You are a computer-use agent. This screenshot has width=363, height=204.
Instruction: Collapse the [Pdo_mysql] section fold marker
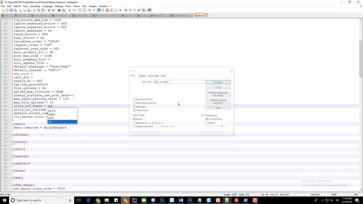[12, 185]
